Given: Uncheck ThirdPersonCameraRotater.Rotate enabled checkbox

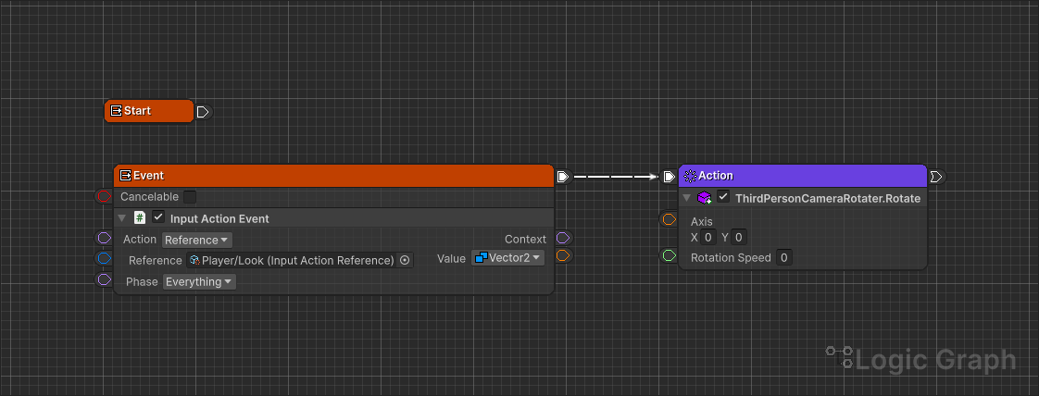Looking at the screenshot, I should click(x=723, y=198).
